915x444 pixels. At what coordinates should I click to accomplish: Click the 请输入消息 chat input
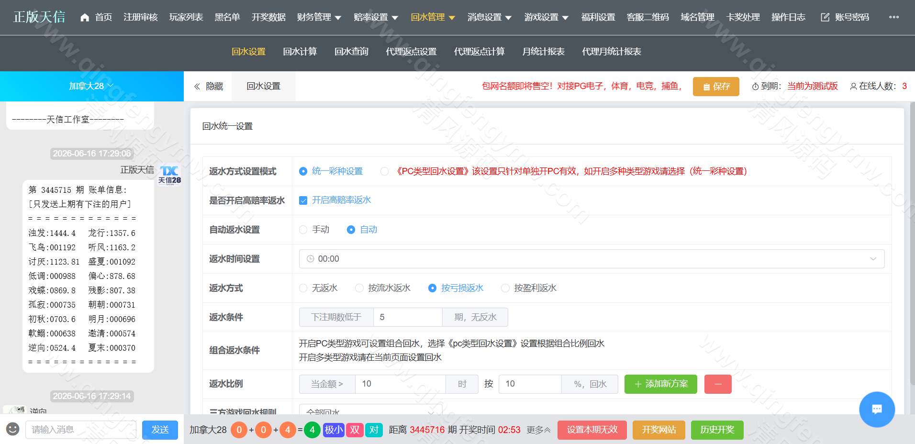tap(81, 430)
